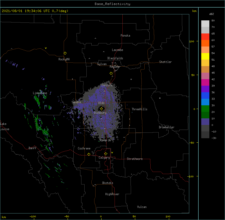225x220 pixels.
Task: Click the -50 tick on the right axis
Action: coord(192,143)
